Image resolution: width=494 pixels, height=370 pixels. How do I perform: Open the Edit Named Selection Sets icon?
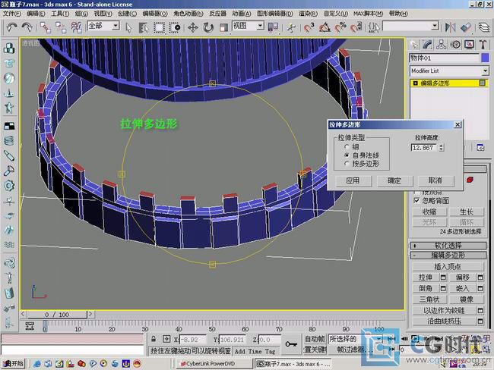tap(374, 27)
